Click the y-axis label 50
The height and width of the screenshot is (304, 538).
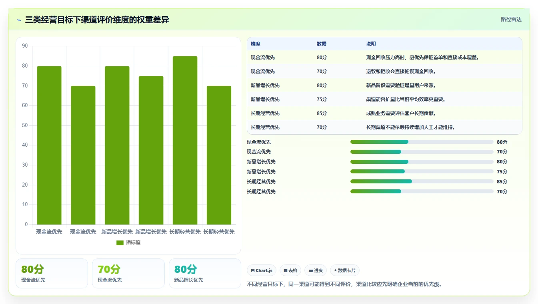[25, 125]
